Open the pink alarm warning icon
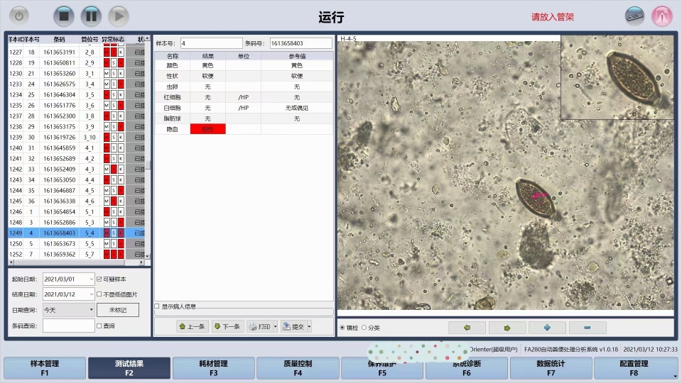Screen dimensions: 682x383 coord(662,16)
